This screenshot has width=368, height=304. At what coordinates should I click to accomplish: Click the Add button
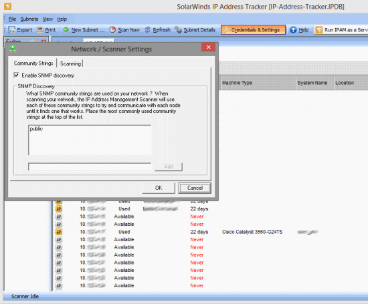pyautogui.click(x=169, y=166)
